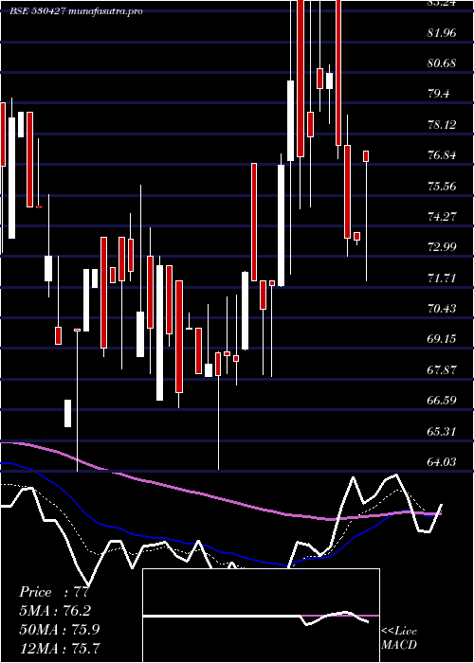Click the '5MA : 76.2' readout

[x=55, y=611]
